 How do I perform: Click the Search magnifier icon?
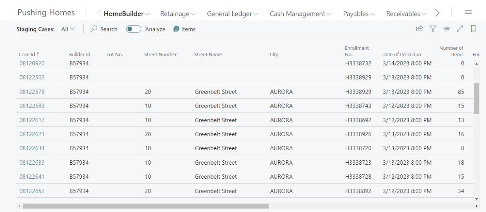(x=94, y=29)
